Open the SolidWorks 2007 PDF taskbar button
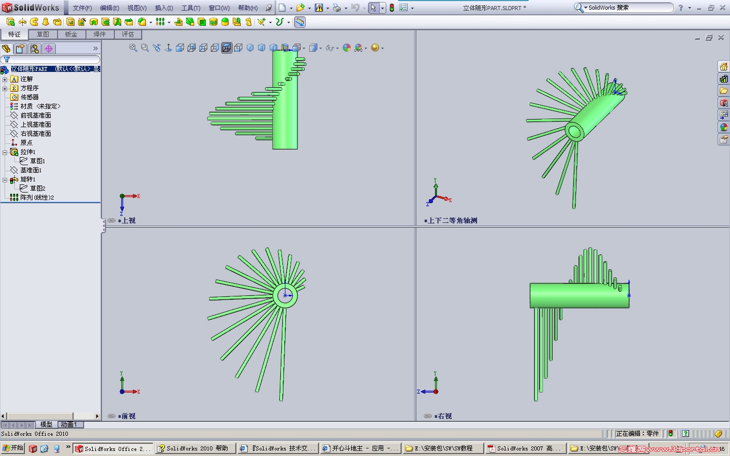730x456 pixels. point(525,448)
